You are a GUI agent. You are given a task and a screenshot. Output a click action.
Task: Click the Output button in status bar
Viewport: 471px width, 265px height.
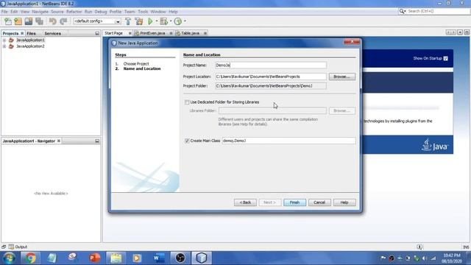18,247
